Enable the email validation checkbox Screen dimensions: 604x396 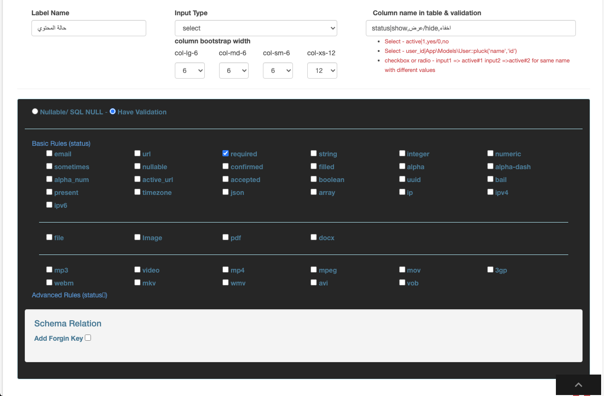tap(50, 153)
